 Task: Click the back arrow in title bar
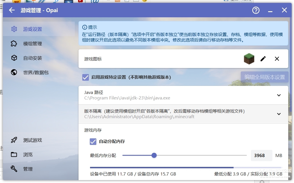[x=12, y=10]
